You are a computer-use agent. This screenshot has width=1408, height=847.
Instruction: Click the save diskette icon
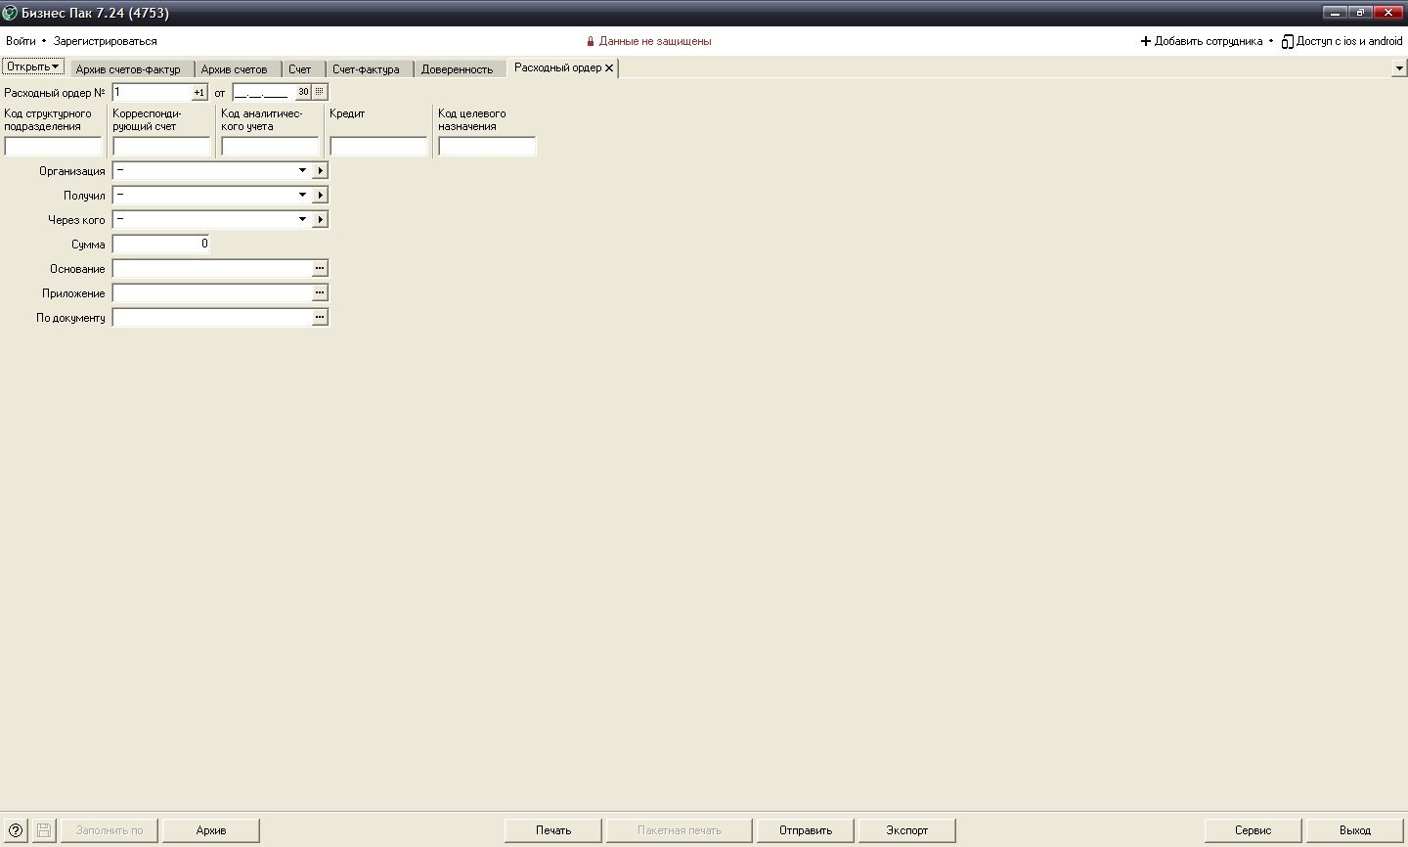pyautogui.click(x=44, y=830)
